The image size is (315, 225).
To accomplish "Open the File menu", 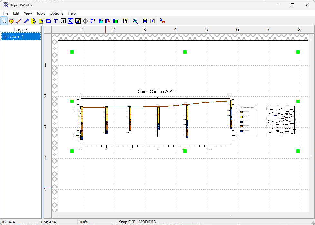I will click(5, 13).
